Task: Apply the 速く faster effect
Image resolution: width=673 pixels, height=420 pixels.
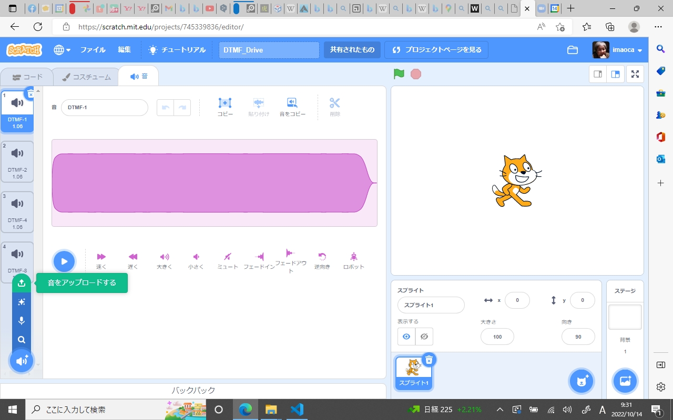Action: [101, 260]
